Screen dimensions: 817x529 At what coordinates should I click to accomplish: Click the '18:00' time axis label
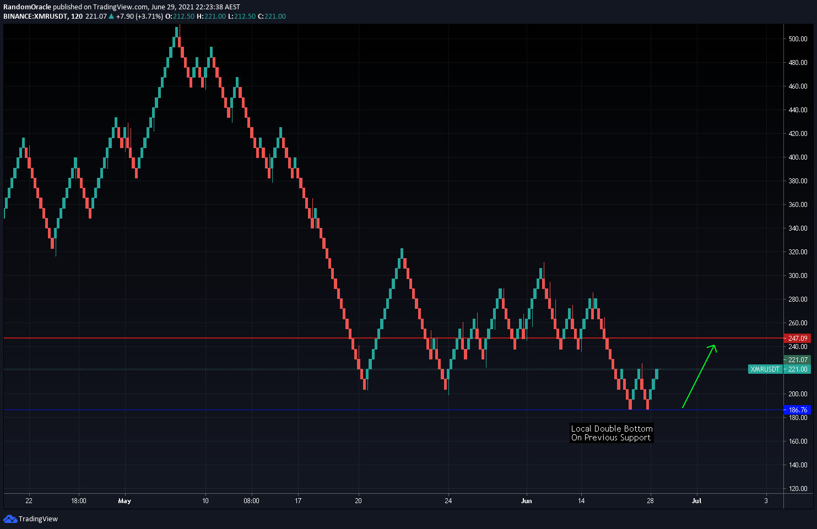pyautogui.click(x=79, y=501)
